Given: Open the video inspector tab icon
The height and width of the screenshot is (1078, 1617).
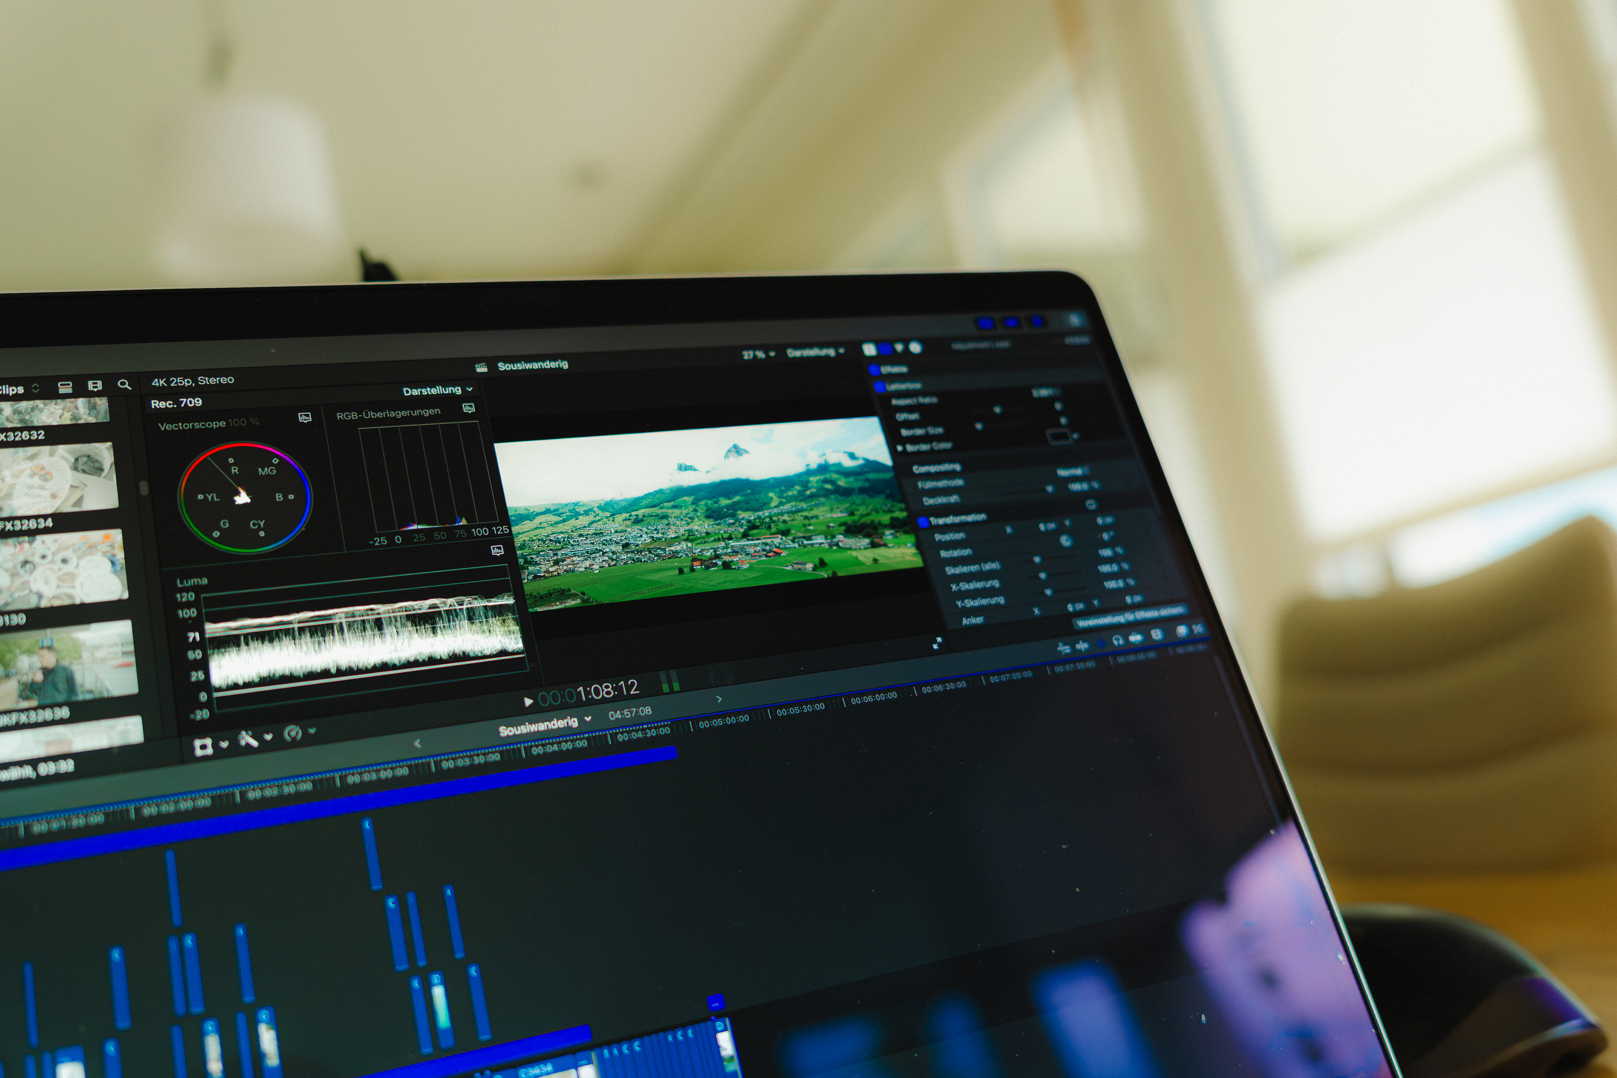Looking at the screenshot, I should 870,349.
